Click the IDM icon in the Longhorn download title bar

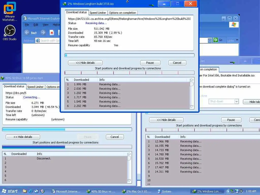click(x=64, y=4)
